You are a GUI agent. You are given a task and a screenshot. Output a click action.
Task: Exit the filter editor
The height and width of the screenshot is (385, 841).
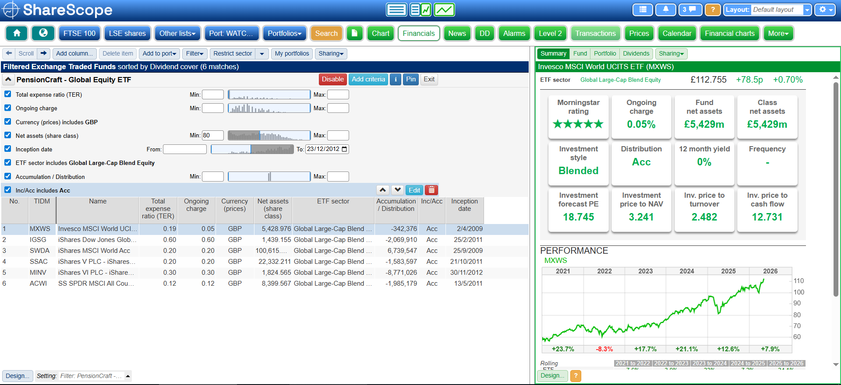tap(429, 79)
